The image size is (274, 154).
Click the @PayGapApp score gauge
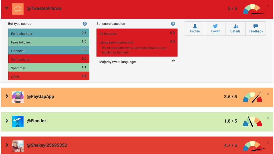tap(253, 97)
